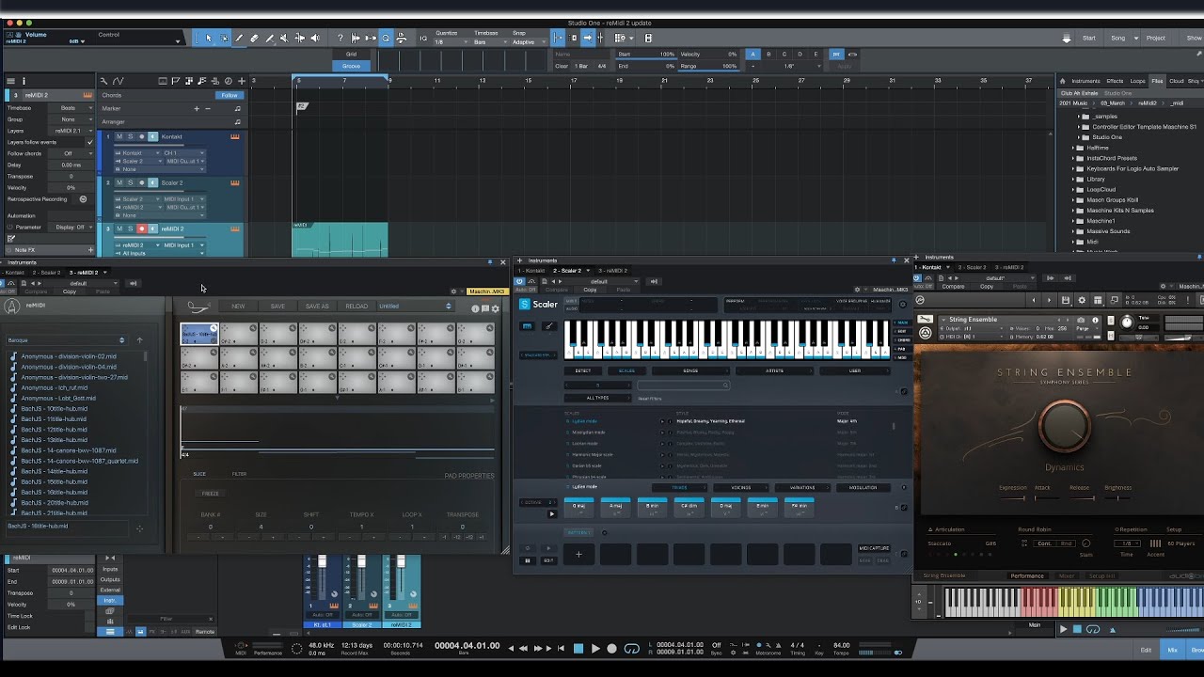Click NEW button in reMIDI

tap(238, 306)
